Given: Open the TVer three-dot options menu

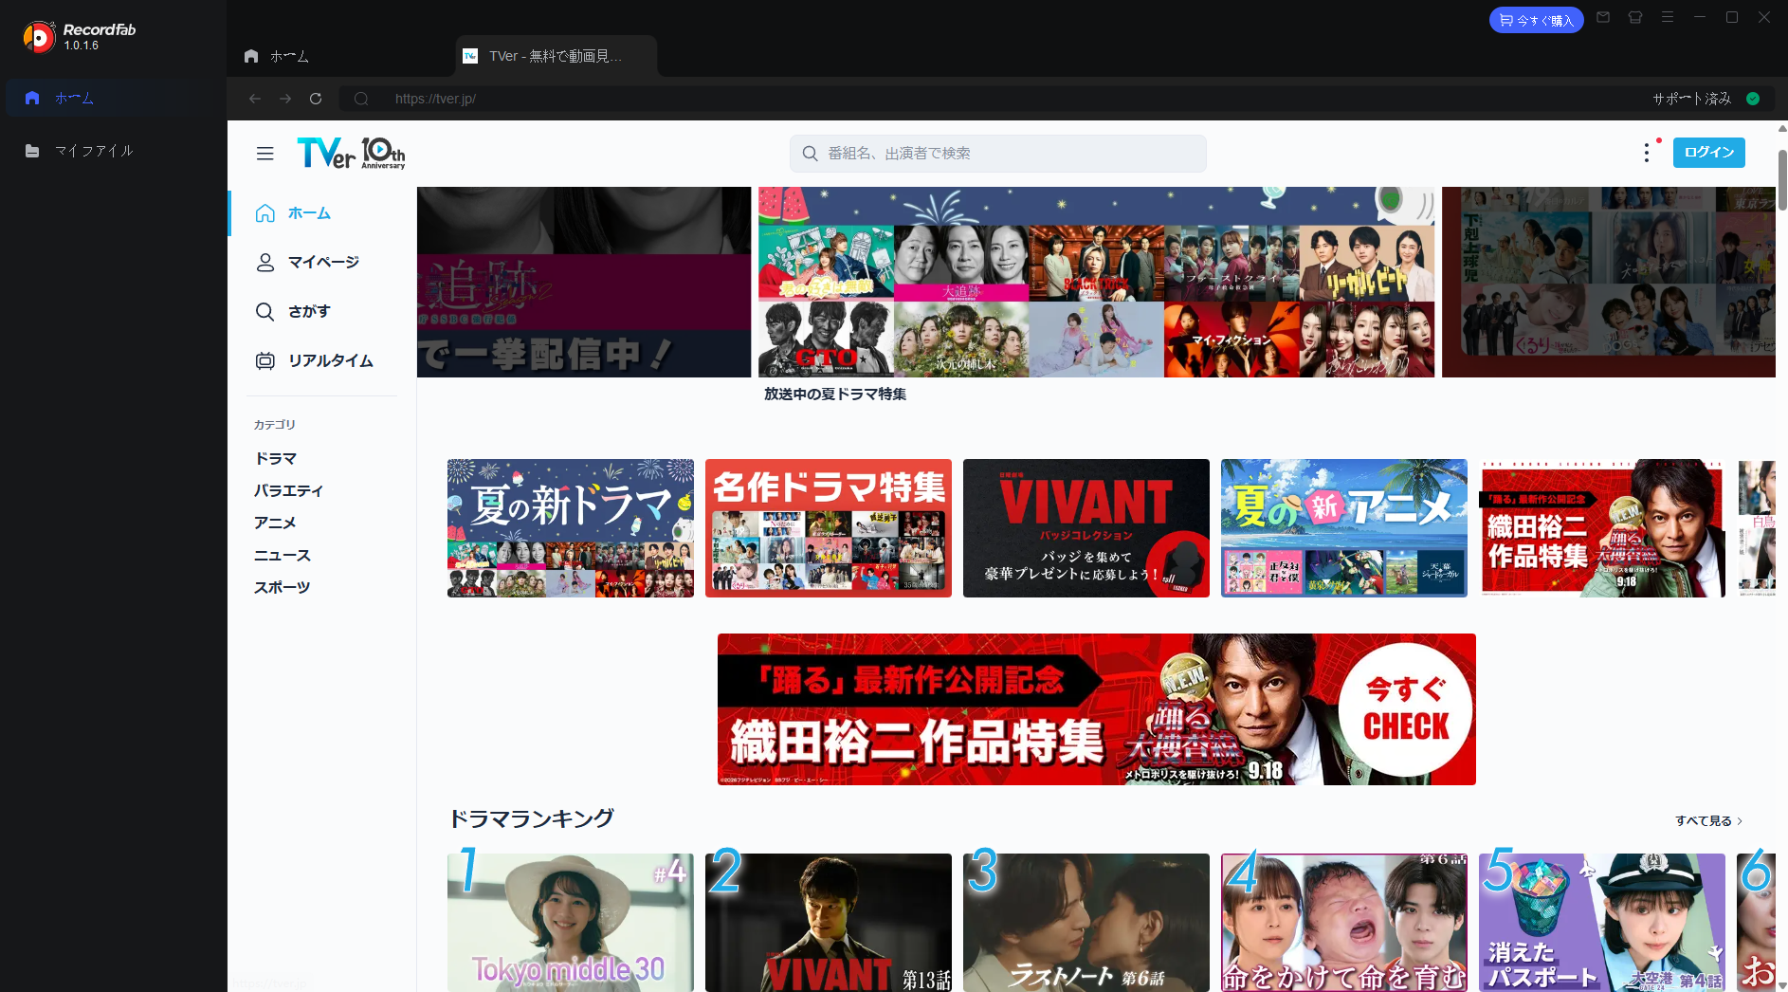Looking at the screenshot, I should 1647,153.
